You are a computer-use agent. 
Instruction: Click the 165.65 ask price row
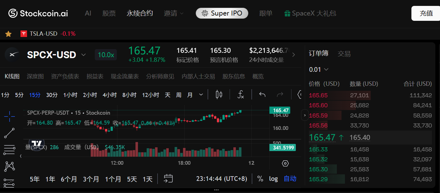(x=370, y=95)
